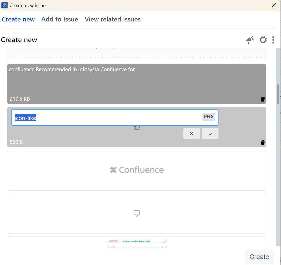Switch to the Create new tab
The image size is (281, 265).
[18, 19]
